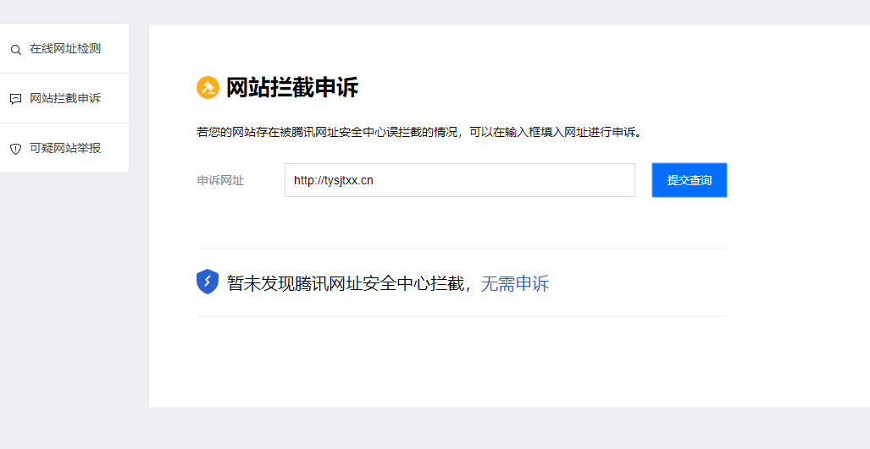Click the chat bubble icon beside 网站拦截申诉
The image size is (870, 449).
(15, 99)
